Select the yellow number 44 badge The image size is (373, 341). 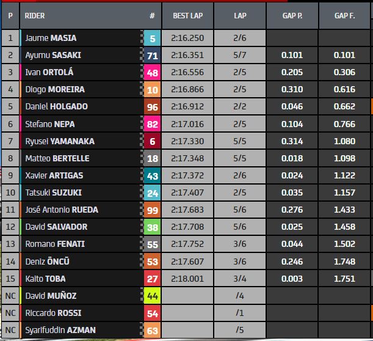(153, 296)
